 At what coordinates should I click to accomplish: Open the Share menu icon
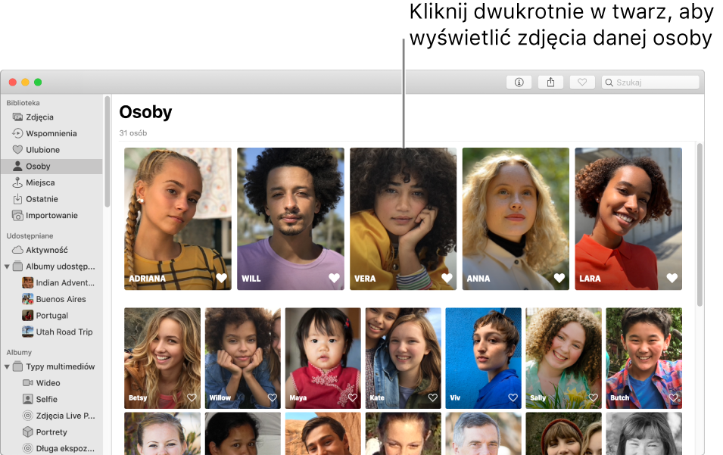pos(550,83)
